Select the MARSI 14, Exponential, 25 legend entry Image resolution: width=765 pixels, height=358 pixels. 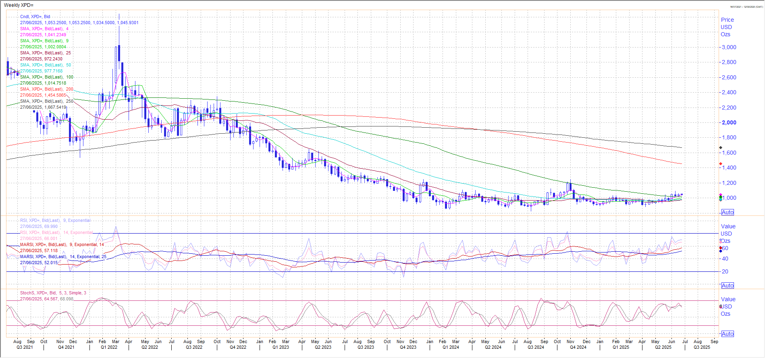coord(63,257)
